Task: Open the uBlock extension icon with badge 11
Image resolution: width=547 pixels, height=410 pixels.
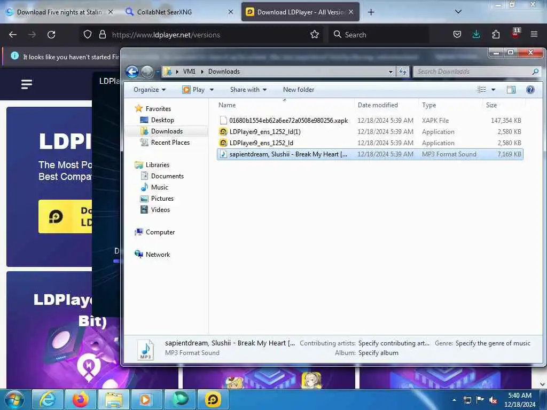Action: point(515,34)
